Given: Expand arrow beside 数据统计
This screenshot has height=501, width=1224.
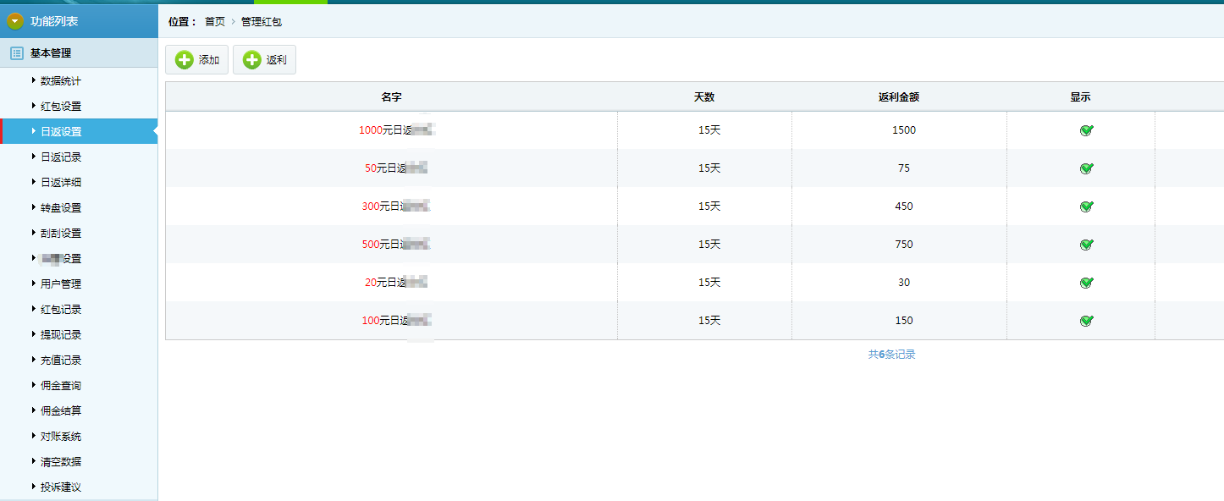Looking at the screenshot, I should [x=34, y=80].
